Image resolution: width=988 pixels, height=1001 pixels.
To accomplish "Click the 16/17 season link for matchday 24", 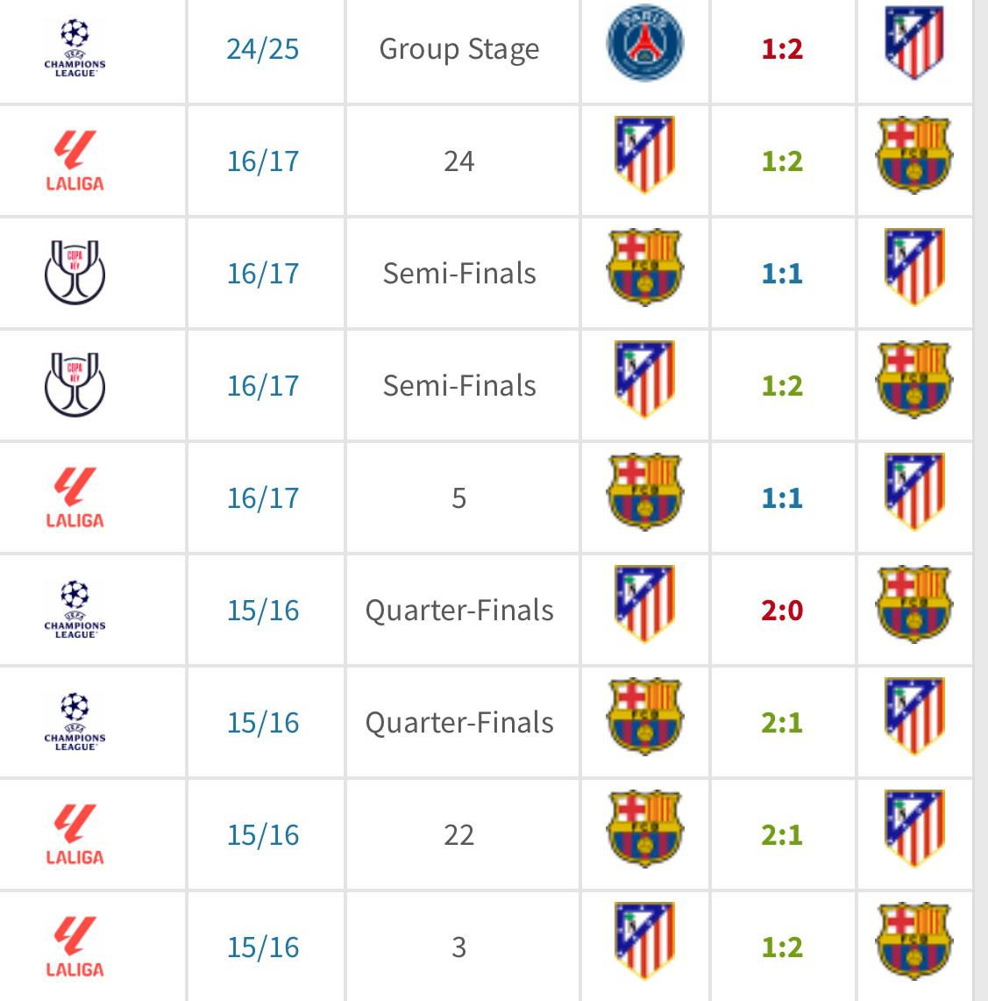I will tap(263, 161).
